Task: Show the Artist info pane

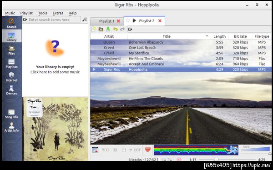Action: pos(11,127)
